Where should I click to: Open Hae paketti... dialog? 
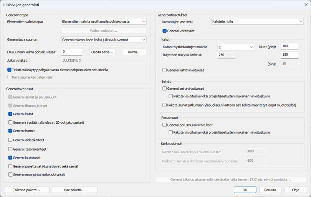pos(74,190)
